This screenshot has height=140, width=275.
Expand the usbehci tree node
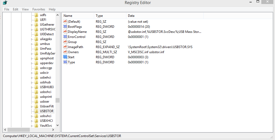[32, 78]
